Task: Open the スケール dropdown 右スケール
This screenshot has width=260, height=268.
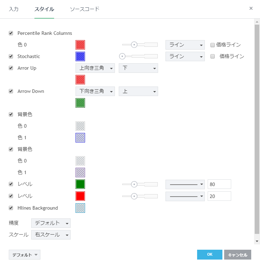Action: [51, 235]
